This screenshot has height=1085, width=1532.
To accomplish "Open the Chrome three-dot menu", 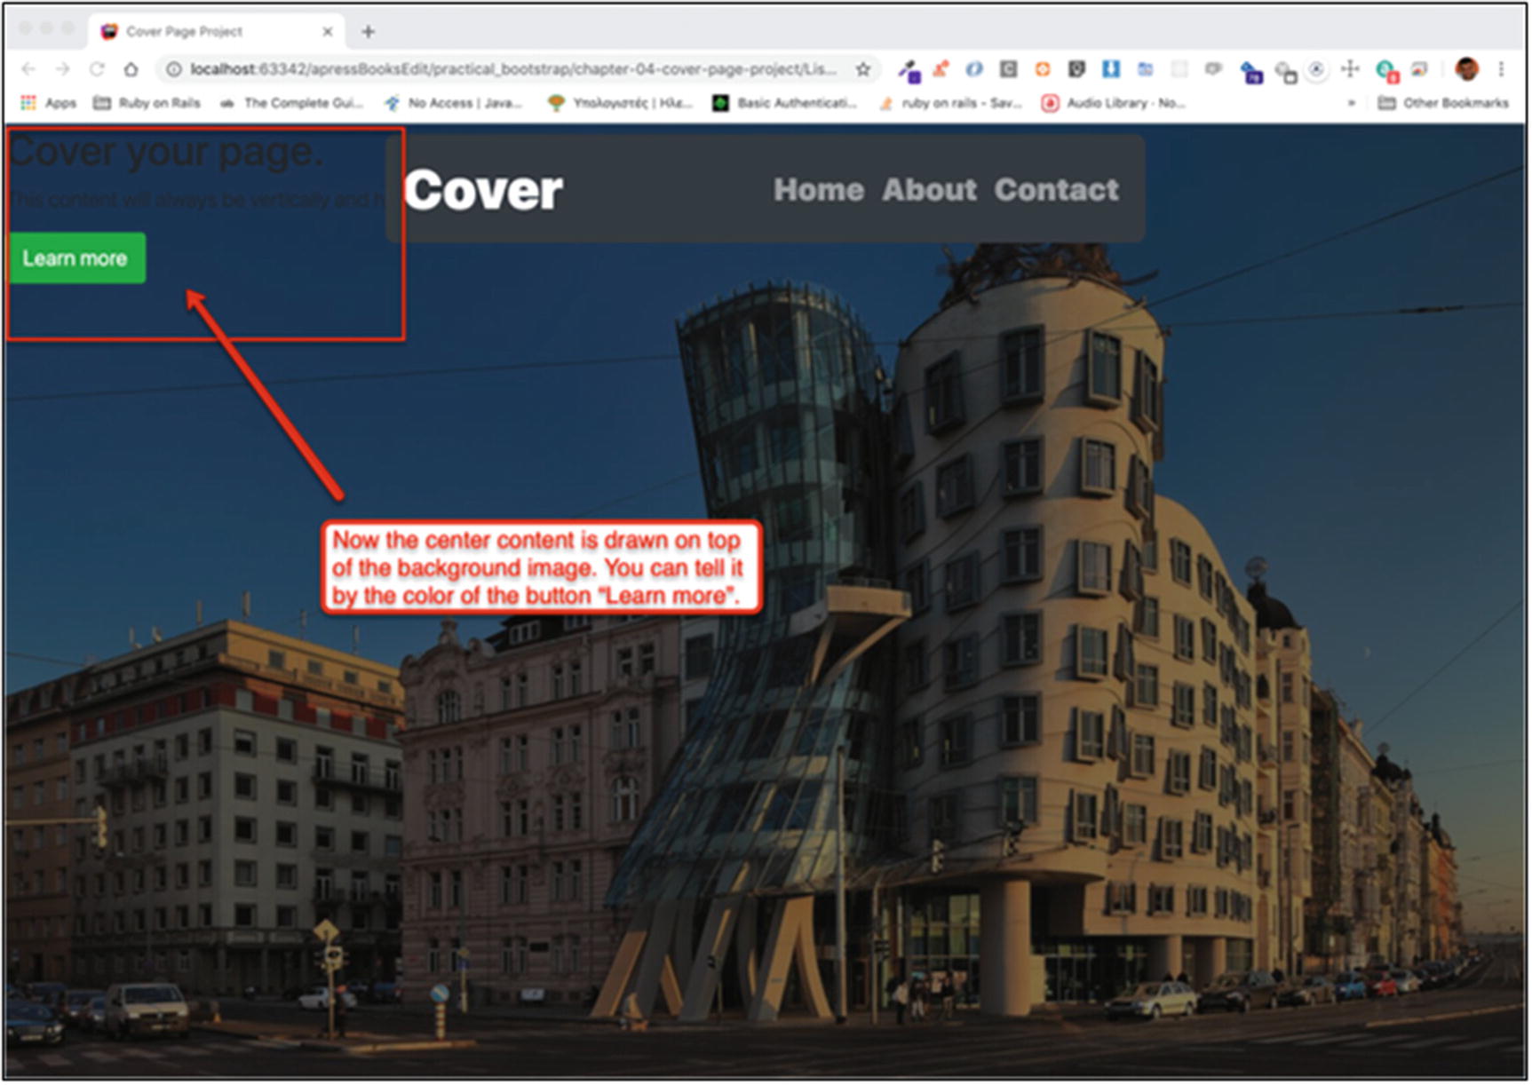I will point(1501,69).
